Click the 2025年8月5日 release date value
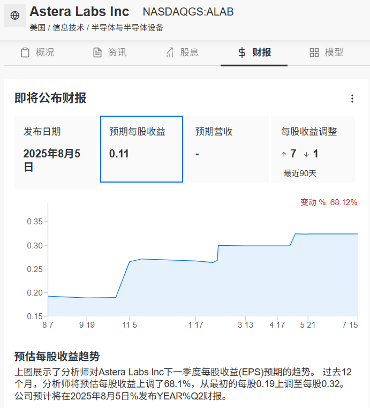The height and width of the screenshot is (408, 370). tap(52, 160)
